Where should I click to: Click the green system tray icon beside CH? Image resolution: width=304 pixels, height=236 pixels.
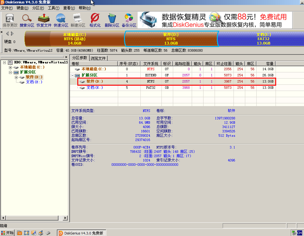[x=294, y=233]
